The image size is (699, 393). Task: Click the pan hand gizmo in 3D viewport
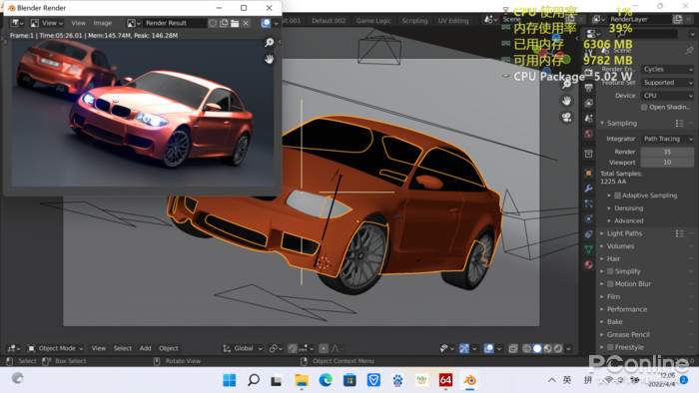[566, 101]
